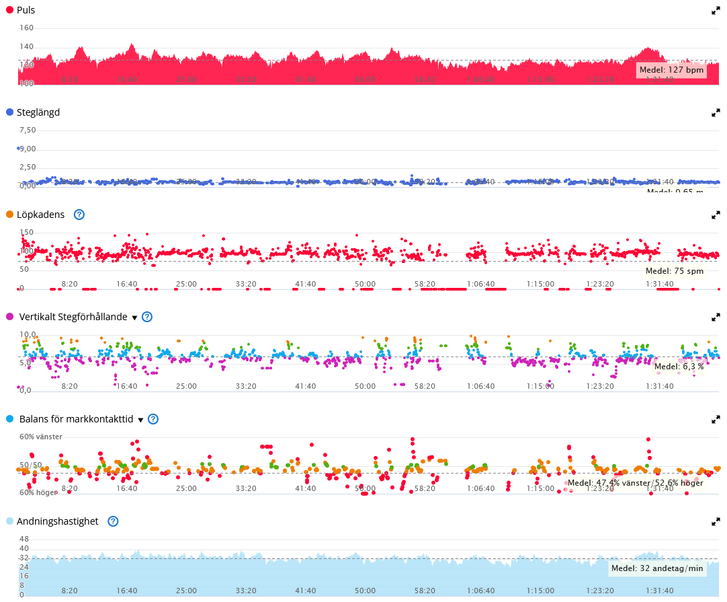Screen dimensions: 727x602
Task: Open help for Vertikalt Stegförhållande
Action: [147, 317]
